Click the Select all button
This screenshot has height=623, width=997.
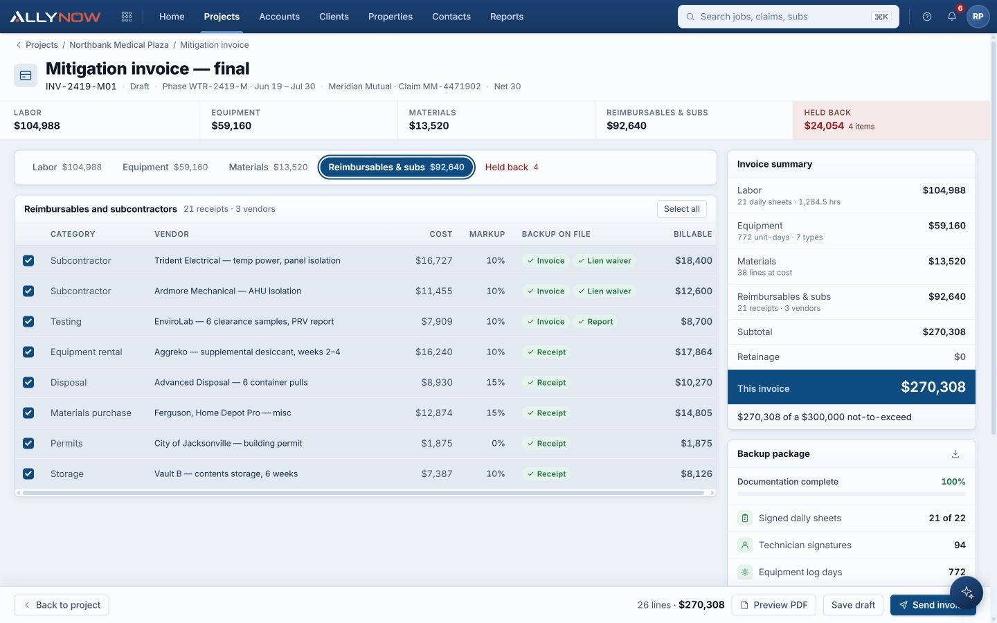pyautogui.click(x=682, y=209)
